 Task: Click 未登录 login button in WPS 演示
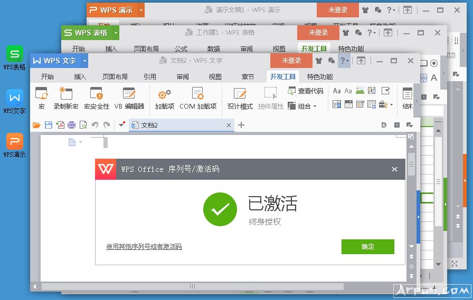[338, 10]
